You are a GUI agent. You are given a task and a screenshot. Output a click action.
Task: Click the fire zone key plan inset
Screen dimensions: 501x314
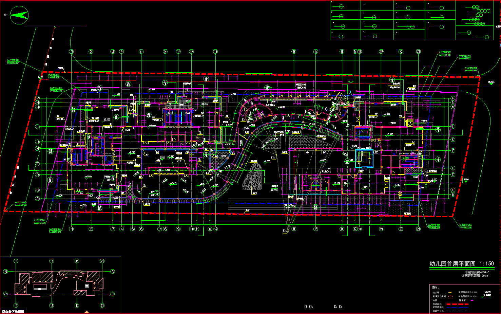click(x=60, y=283)
